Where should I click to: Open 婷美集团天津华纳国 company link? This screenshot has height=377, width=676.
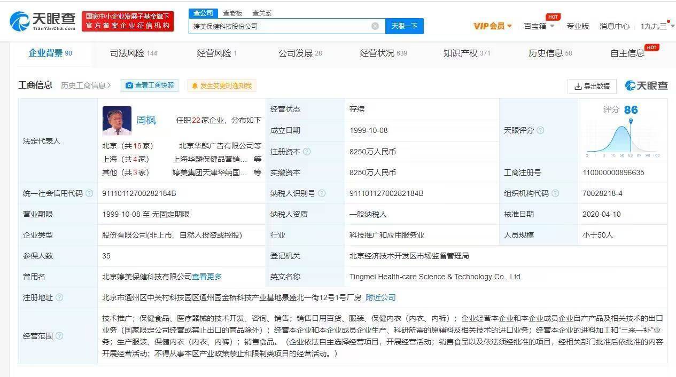pos(210,172)
